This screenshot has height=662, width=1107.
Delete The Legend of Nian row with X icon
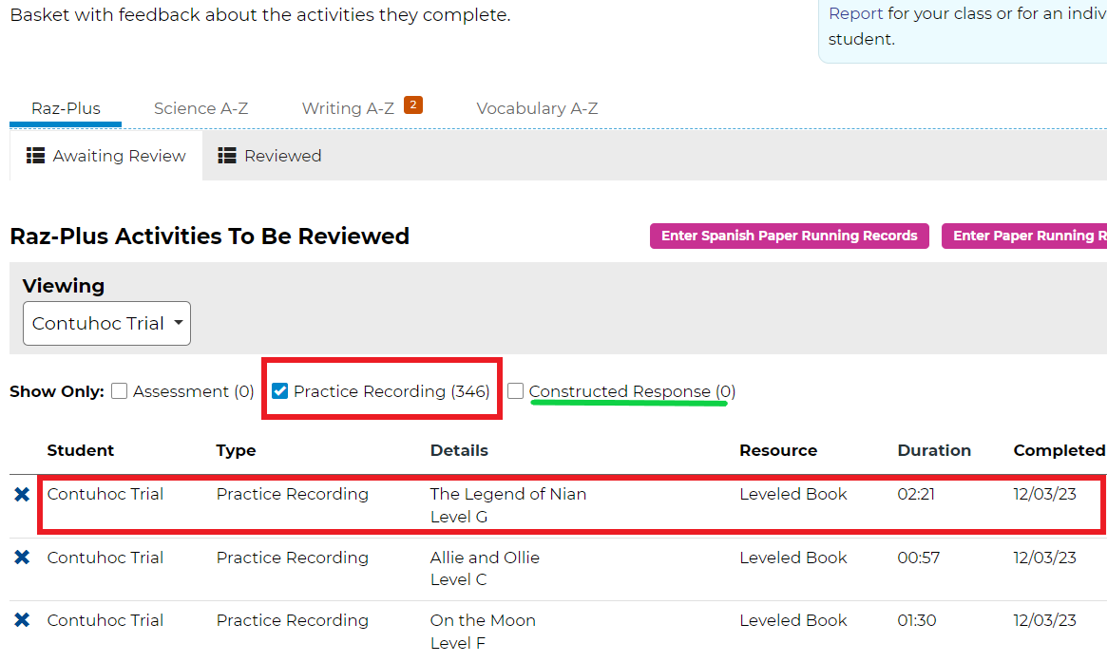[x=22, y=495]
